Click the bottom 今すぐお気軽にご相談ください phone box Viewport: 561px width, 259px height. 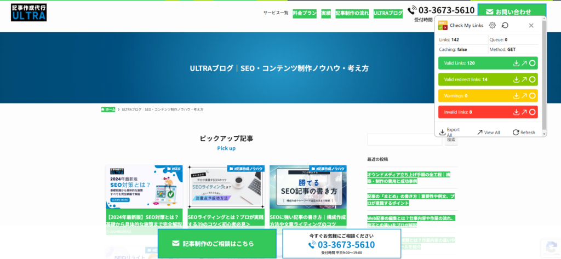click(x=342, y=243)
